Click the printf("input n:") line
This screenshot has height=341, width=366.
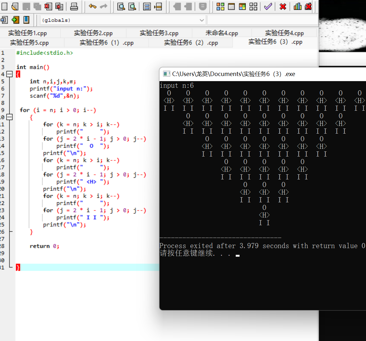pos(61,88)
